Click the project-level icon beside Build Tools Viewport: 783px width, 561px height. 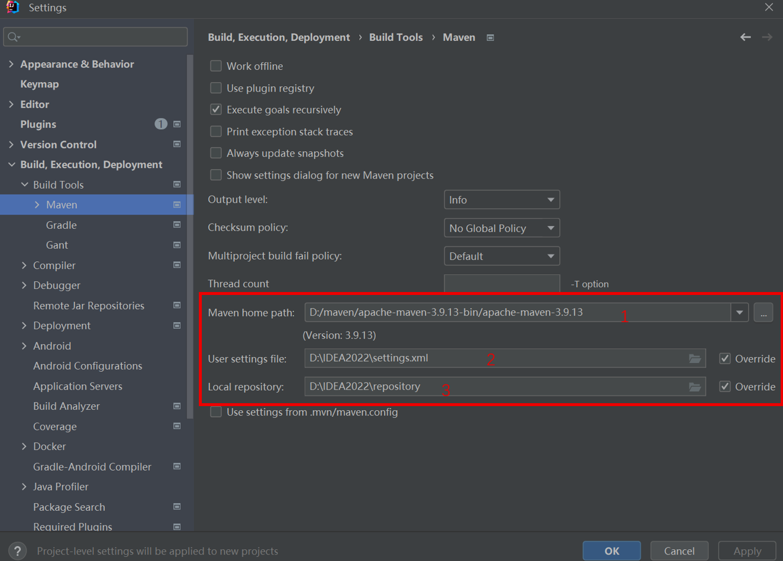[177, 184]
